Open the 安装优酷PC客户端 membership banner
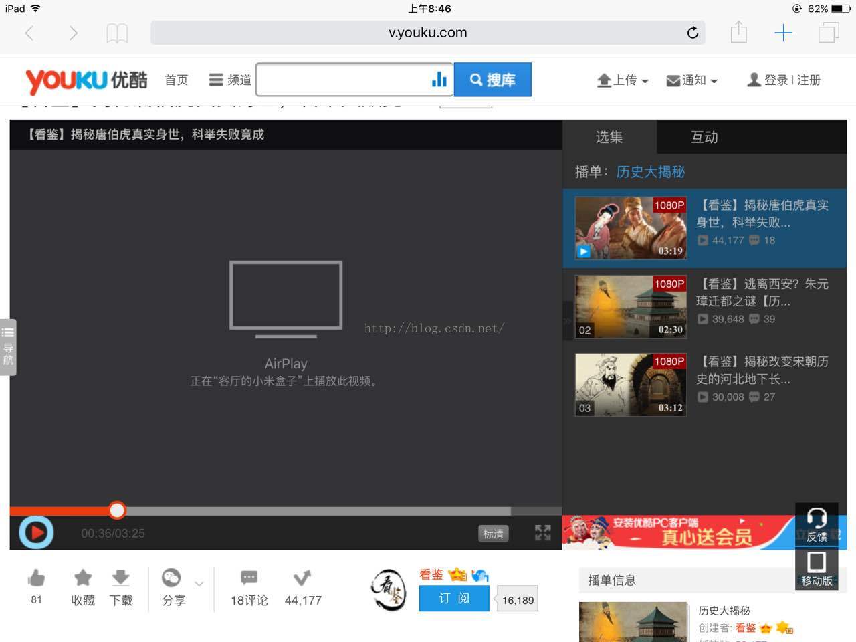Screen dimensions: 856x642 point(678,532)
